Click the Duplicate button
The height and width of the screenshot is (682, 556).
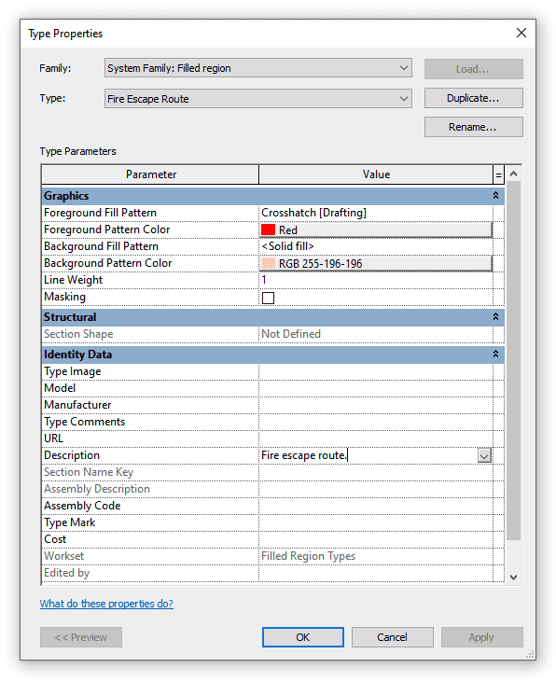pyautogui.click(x=473, y=98)
